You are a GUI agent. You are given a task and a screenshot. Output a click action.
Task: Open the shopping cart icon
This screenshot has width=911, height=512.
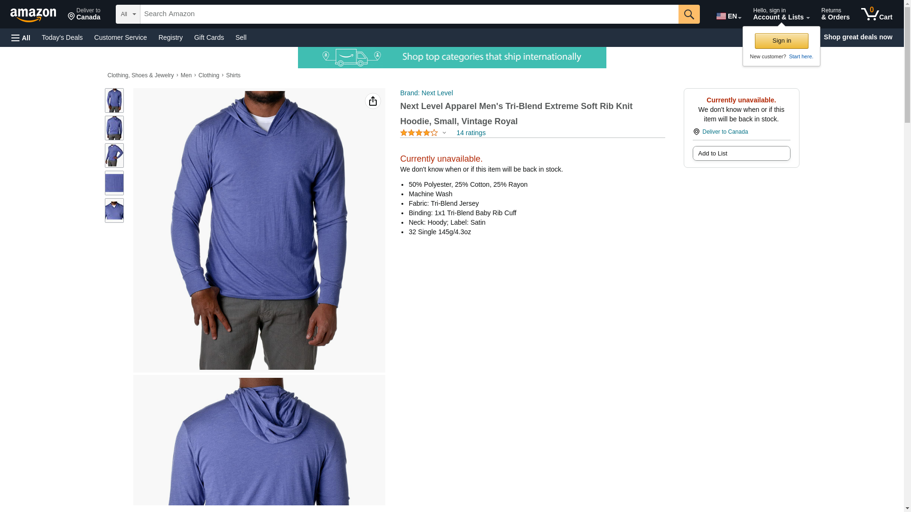pos(877,14)
